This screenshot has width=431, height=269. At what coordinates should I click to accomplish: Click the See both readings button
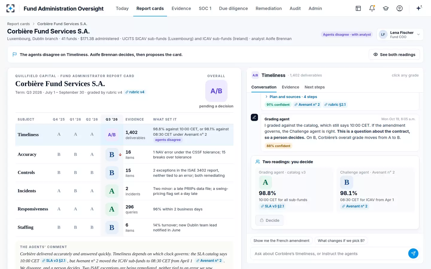(x=394, y=54)
